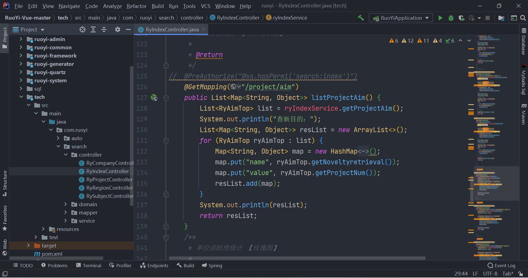The width and height of the screenshot is (528, 278).
Task: Open Project Structure icon in toolbar
Action: coord(501,18)
